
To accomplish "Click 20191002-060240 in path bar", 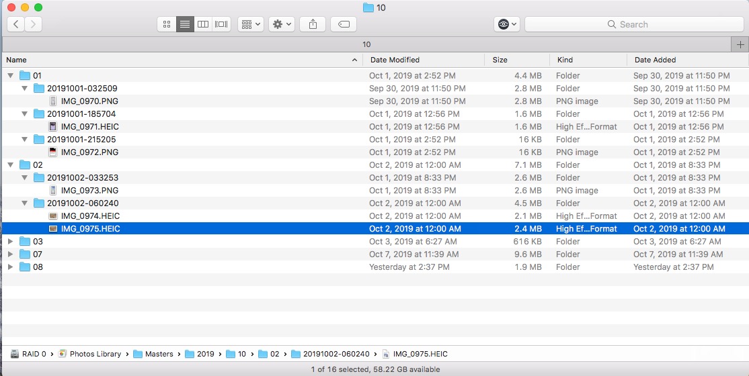I will click(x=330, y=354).
